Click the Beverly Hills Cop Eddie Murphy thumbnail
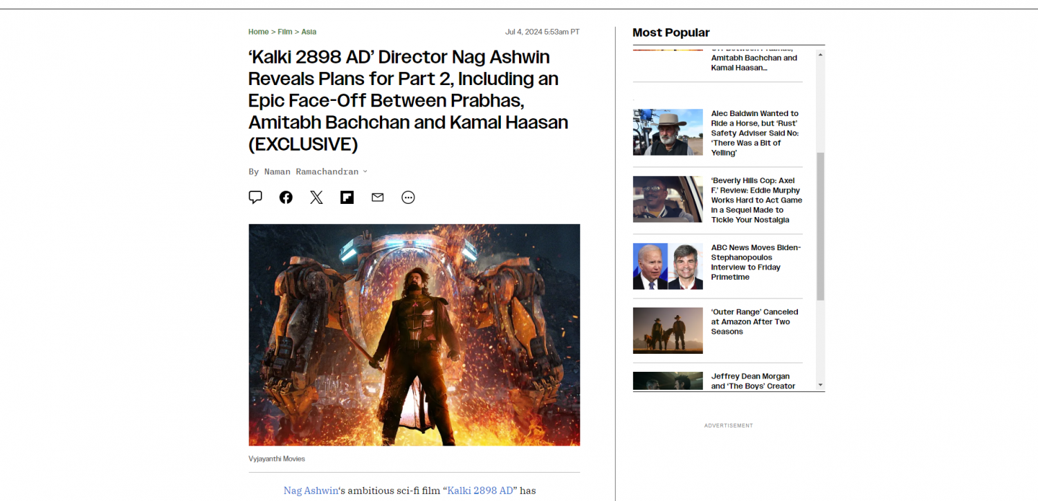 tap(668, 199)
